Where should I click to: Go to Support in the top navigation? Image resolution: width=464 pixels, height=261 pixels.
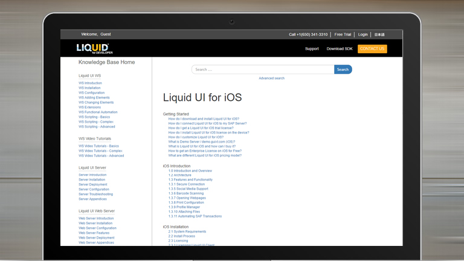coord(312,49)
